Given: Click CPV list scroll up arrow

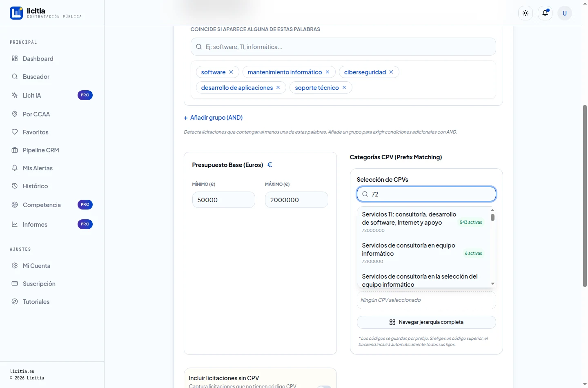Looking at the screenshot, I should coord(492,210).
